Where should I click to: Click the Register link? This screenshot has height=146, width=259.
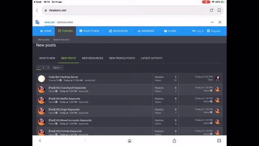[x=214, y=31]
